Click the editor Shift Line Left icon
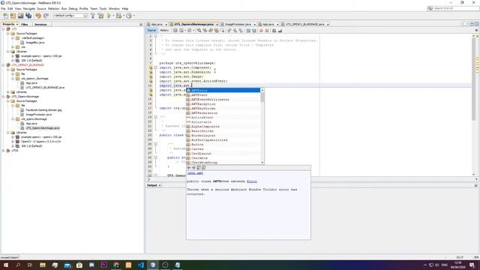The image size is (480, 270). tap(248, 31)
